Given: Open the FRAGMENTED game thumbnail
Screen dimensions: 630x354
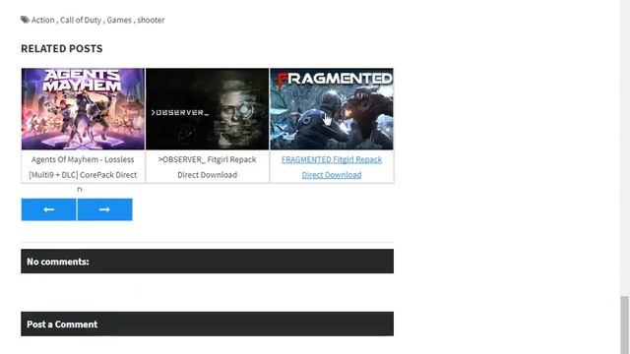Looking at the screenshot, I should [332, 109].
